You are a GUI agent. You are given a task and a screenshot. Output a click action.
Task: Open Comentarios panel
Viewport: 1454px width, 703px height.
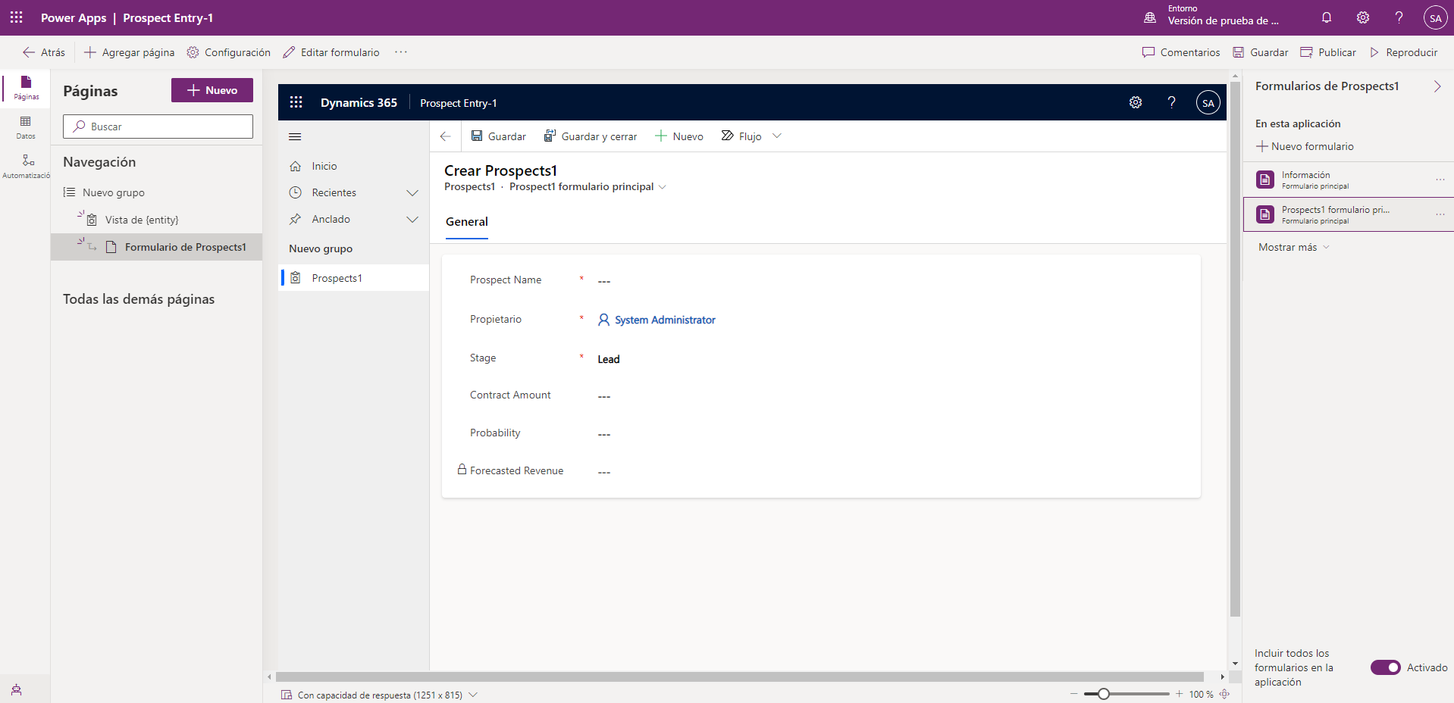1181,52
